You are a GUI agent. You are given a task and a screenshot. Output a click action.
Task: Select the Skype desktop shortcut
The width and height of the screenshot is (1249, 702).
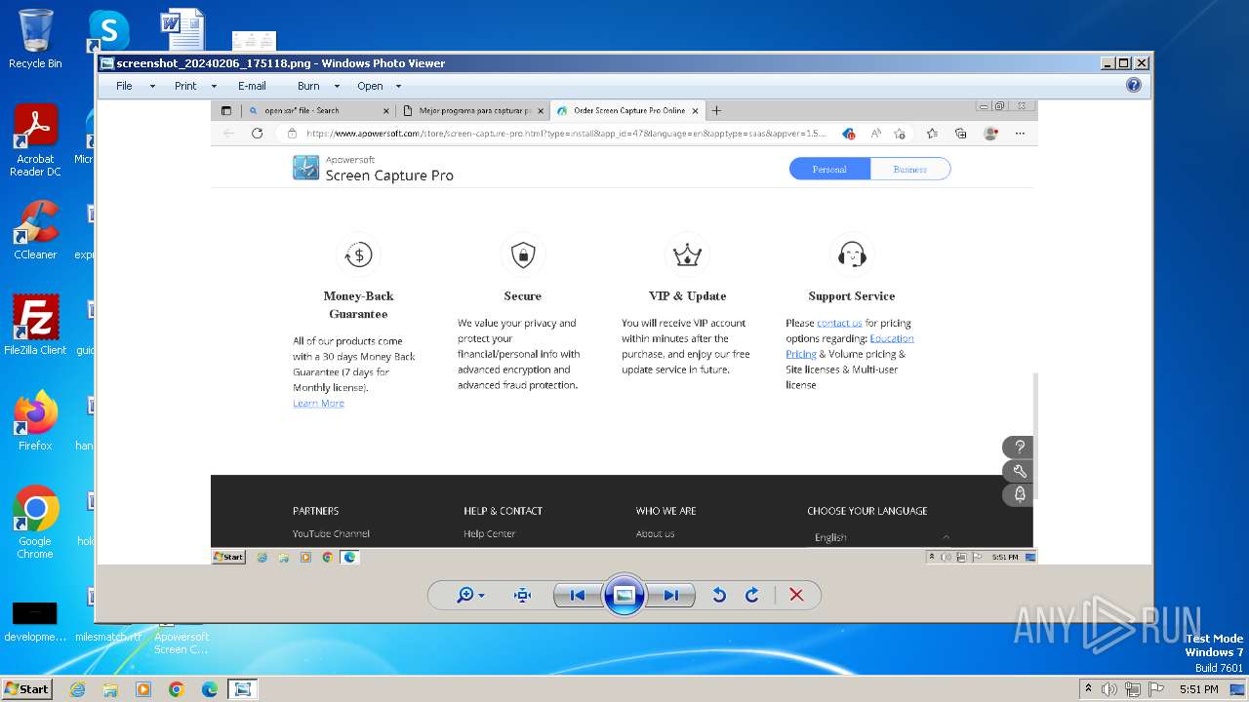[108, 31]
